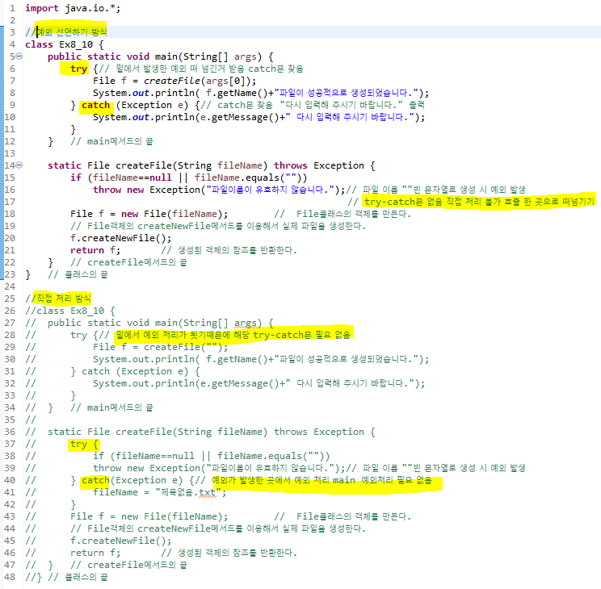This screenshot has height=589, width=601.
Task: Click 'createFile(args[0]);' on line 7
Action: coord(200,81)
